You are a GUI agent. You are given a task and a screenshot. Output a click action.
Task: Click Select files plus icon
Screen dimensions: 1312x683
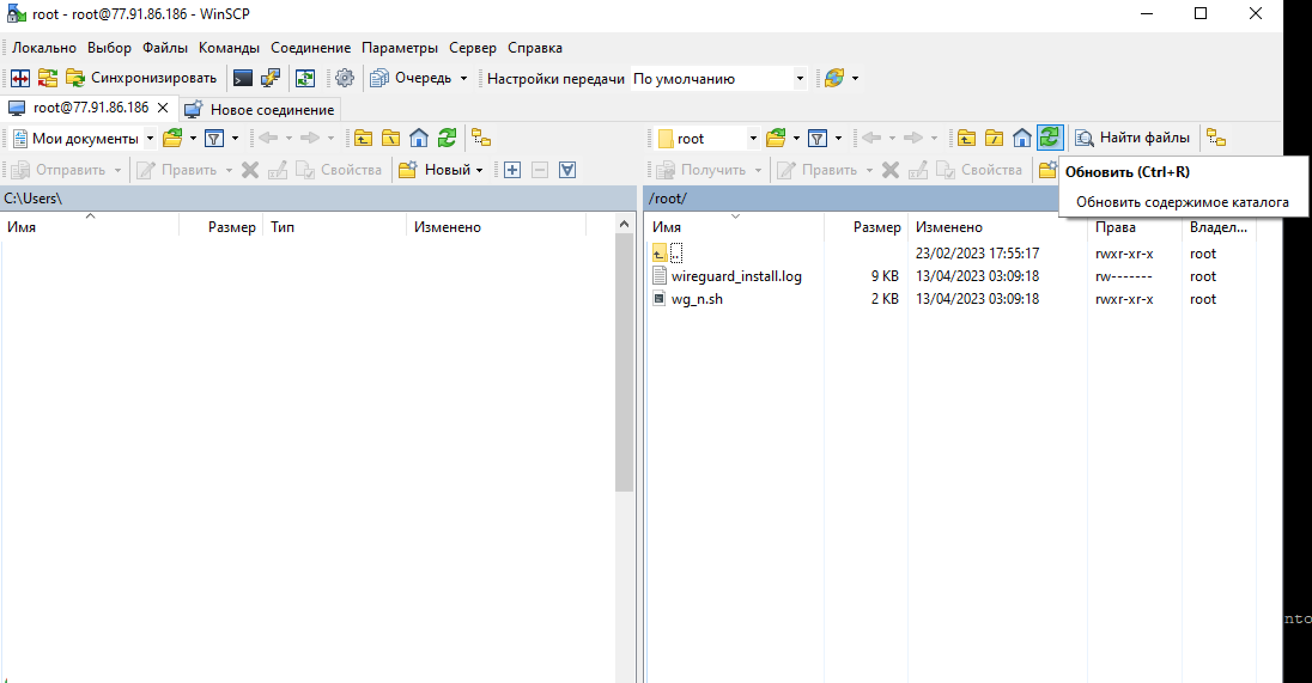click(x=512, y=170)
